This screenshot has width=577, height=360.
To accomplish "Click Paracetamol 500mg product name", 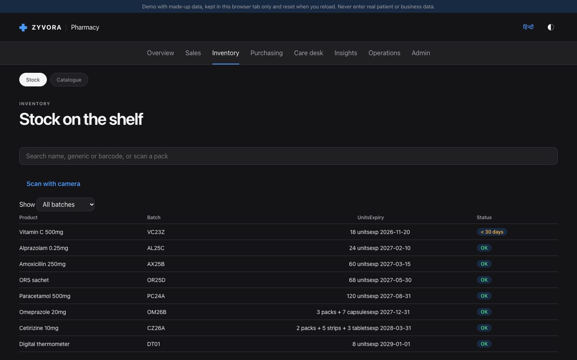I will [x=45, y=296].
